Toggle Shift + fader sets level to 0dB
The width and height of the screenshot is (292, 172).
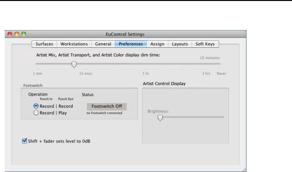pyautogui.click(x=24, y=141)
